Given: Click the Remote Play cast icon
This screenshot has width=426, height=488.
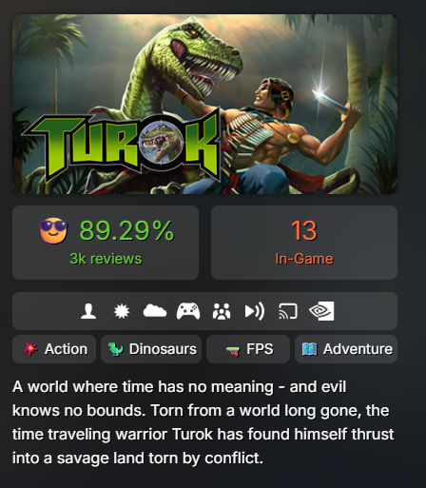Looking at the screenshot, I should 288,311.
